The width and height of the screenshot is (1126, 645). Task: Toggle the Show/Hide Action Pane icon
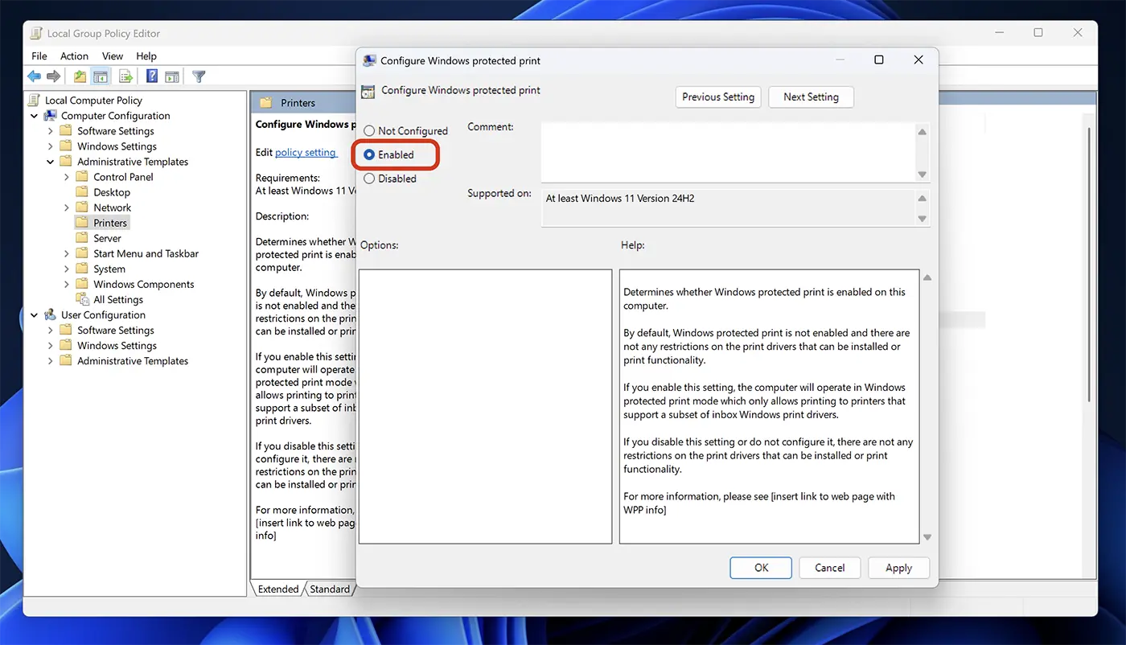pos(172,76)
